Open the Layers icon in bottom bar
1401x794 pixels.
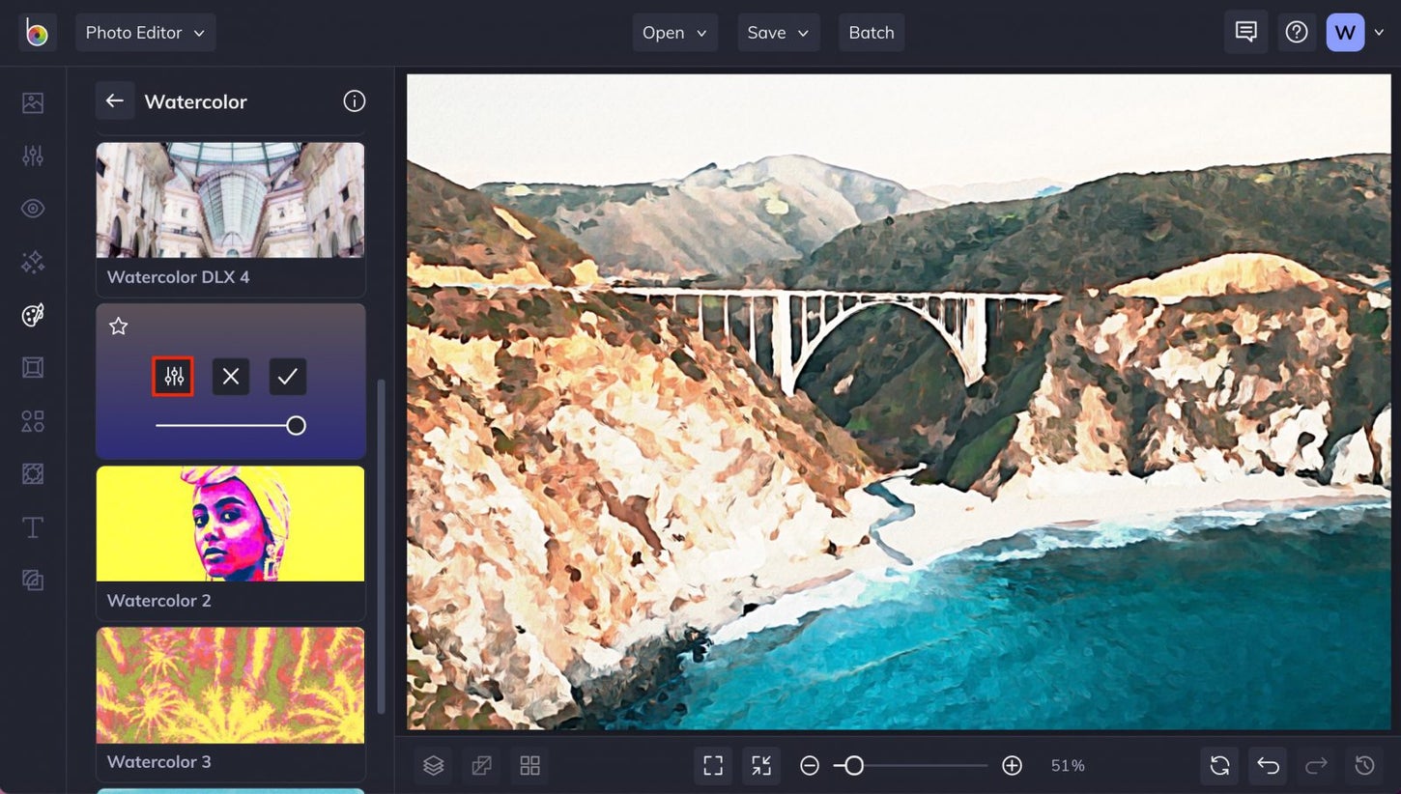[x=433, y=766]
